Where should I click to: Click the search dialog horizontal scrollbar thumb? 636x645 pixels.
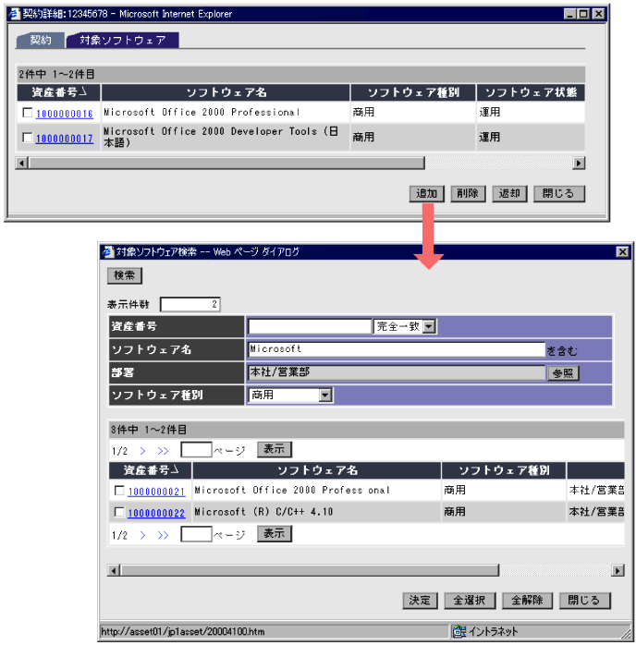click(x=310, y=570)
